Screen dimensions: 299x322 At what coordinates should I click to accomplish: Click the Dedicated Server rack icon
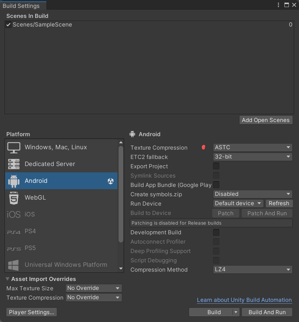(x=14, y=164)
